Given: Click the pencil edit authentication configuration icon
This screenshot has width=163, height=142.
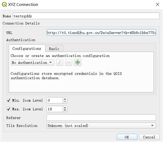Looking at the screenshot, I should click(59, 63).
